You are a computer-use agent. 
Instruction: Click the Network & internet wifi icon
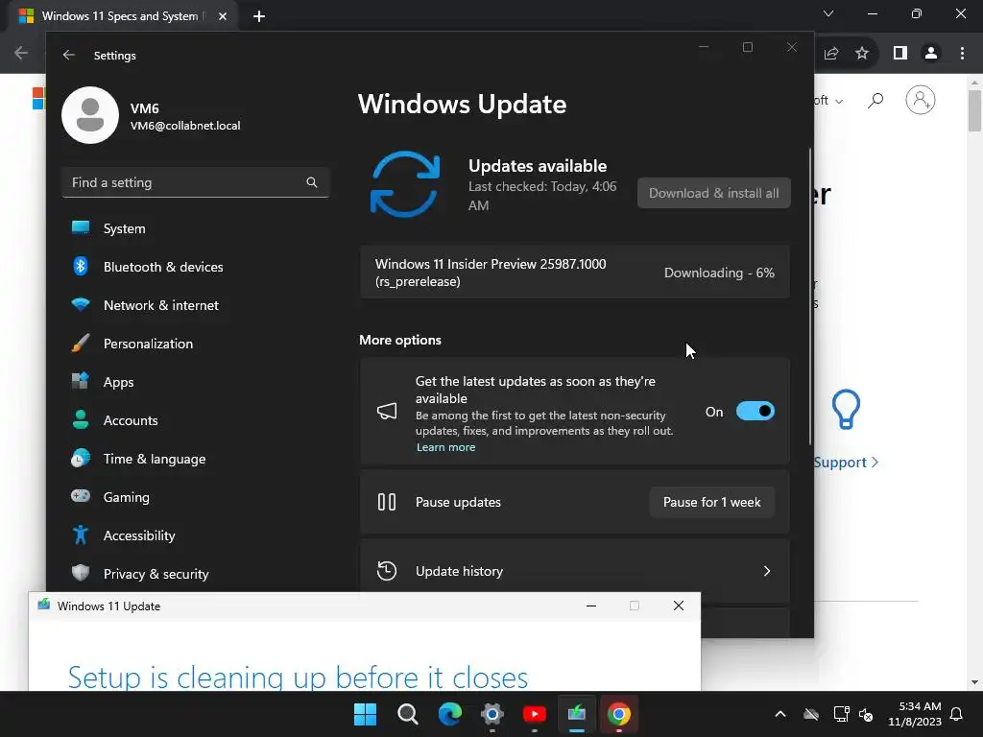[x=81, y=305]
